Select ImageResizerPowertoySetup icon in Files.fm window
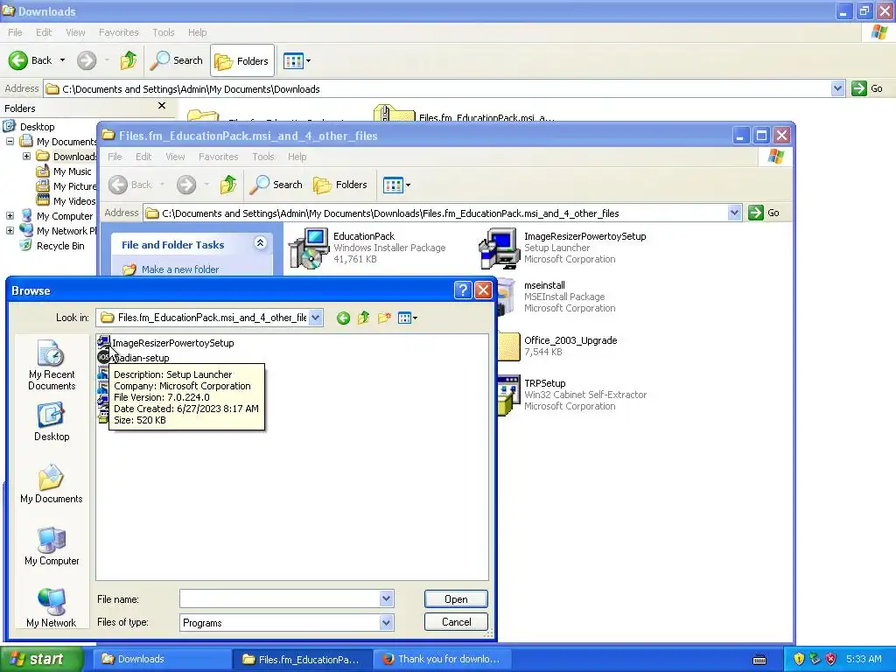The height and width of the screenshot is (672, 896). 498,248
